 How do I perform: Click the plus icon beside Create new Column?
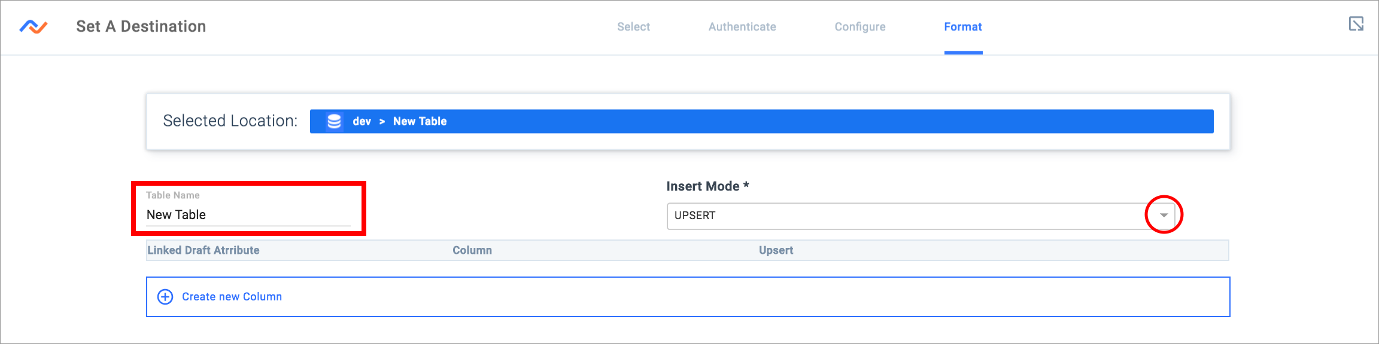coord(165,297)
